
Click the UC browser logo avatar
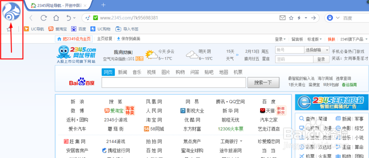tap(11, 11)
